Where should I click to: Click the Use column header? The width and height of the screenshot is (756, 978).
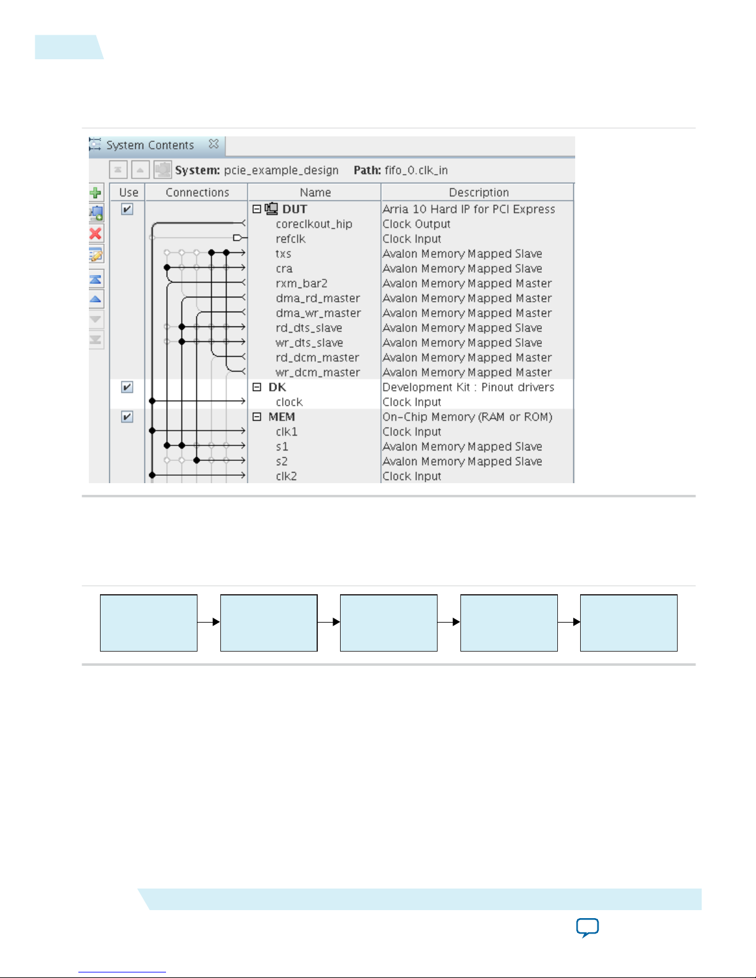point(128,193)
